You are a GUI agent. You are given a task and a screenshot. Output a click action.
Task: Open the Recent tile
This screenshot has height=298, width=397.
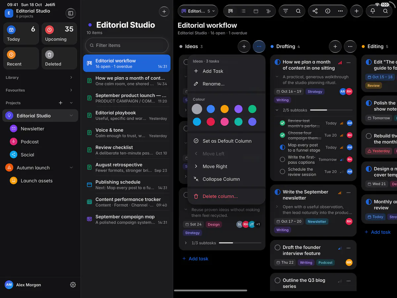pos(21,58)
